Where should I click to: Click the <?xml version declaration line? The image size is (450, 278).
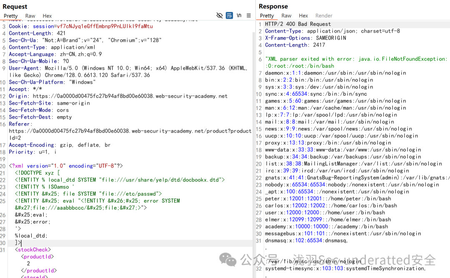[66, 166]
